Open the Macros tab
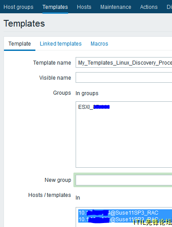 [99, 44]
